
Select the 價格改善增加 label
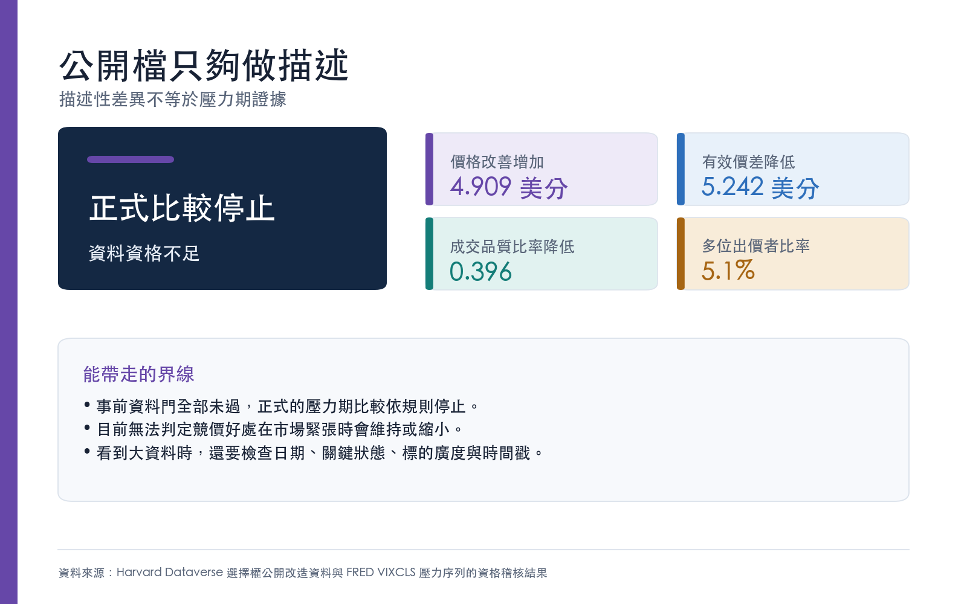(497, 162)
